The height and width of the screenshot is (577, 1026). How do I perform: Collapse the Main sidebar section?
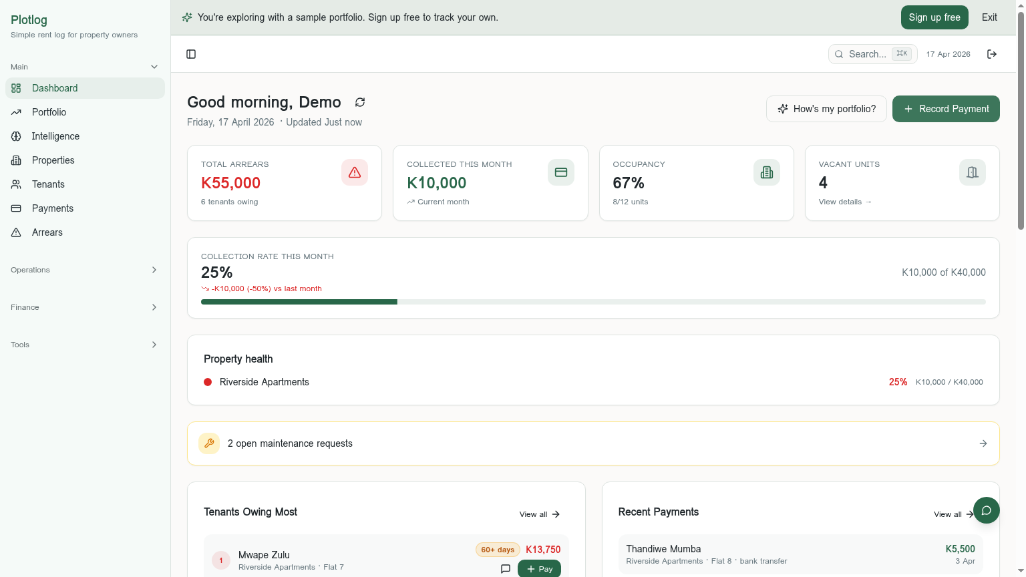click(85, 67)
